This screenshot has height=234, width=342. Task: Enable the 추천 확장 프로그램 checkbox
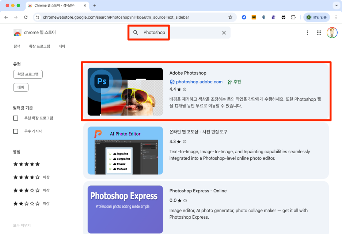(x=16, y=118)
